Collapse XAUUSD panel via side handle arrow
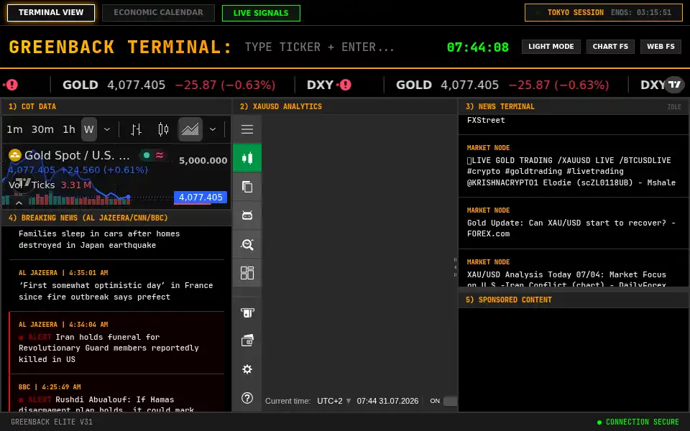690x431 pixels. tap(455, 267)
